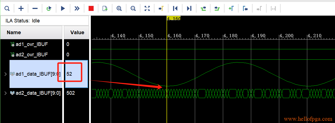Toggle auto re-trigger mode icon

click(49, 8)
